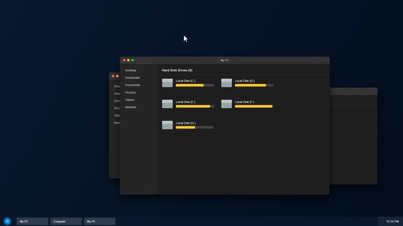Click the Local Disk (C:) usage bar
Image resolution: width=403 pixels, height=226 pixels.
pyautogui.click(x=195, y=85)
